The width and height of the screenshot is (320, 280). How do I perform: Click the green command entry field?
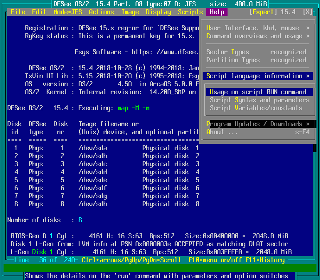click(x=160, y=268)
